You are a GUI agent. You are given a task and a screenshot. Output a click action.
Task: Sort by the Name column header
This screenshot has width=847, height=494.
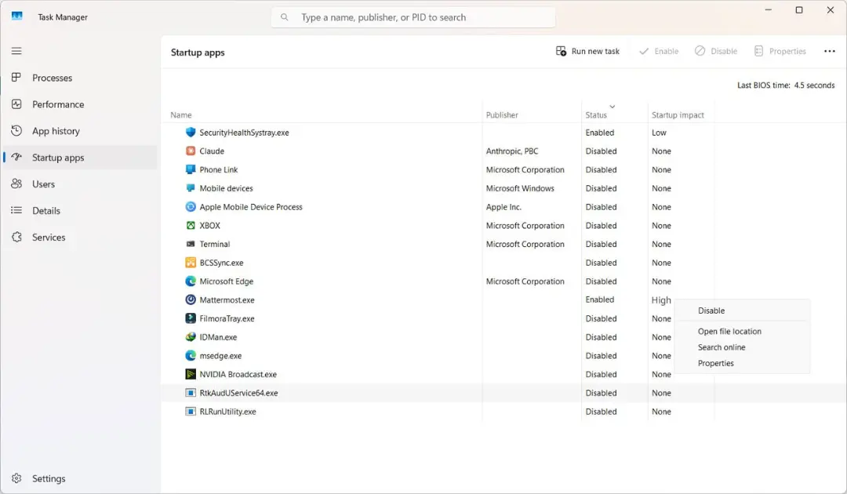[181, 115]
